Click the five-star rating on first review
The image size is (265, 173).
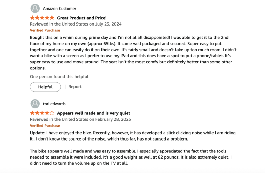pyautogui.click(x=42, y=18)
